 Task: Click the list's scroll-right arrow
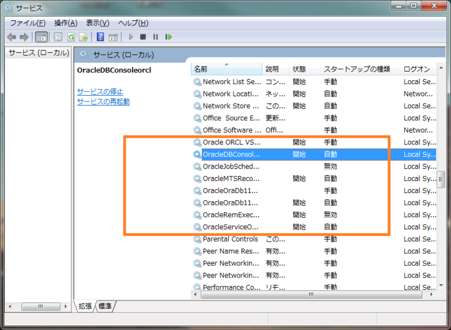click(x=431, y=294)
